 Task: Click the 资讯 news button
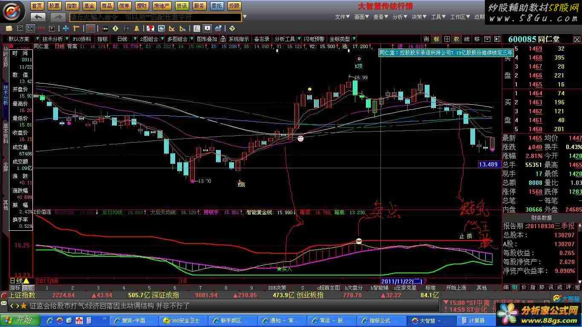coord(182,6)
